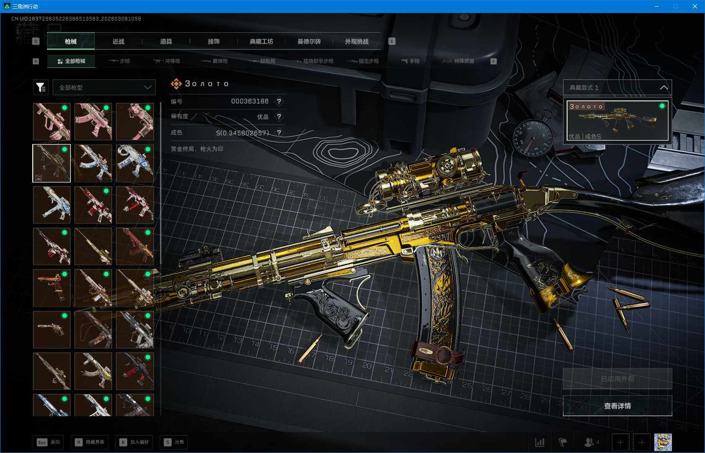Go to the 典藏工坊 tab
Viewport: 705px width, 453px height.
point(262,41)
